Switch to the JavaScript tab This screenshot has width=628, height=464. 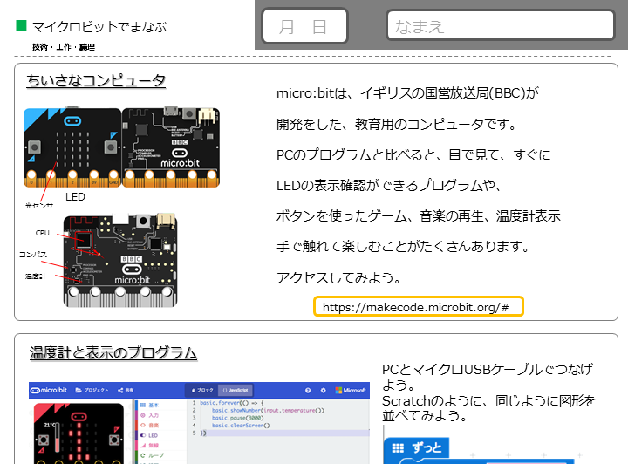235,390
